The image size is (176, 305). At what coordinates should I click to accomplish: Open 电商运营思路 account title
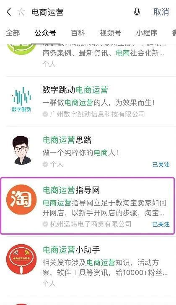coord(67,140)
